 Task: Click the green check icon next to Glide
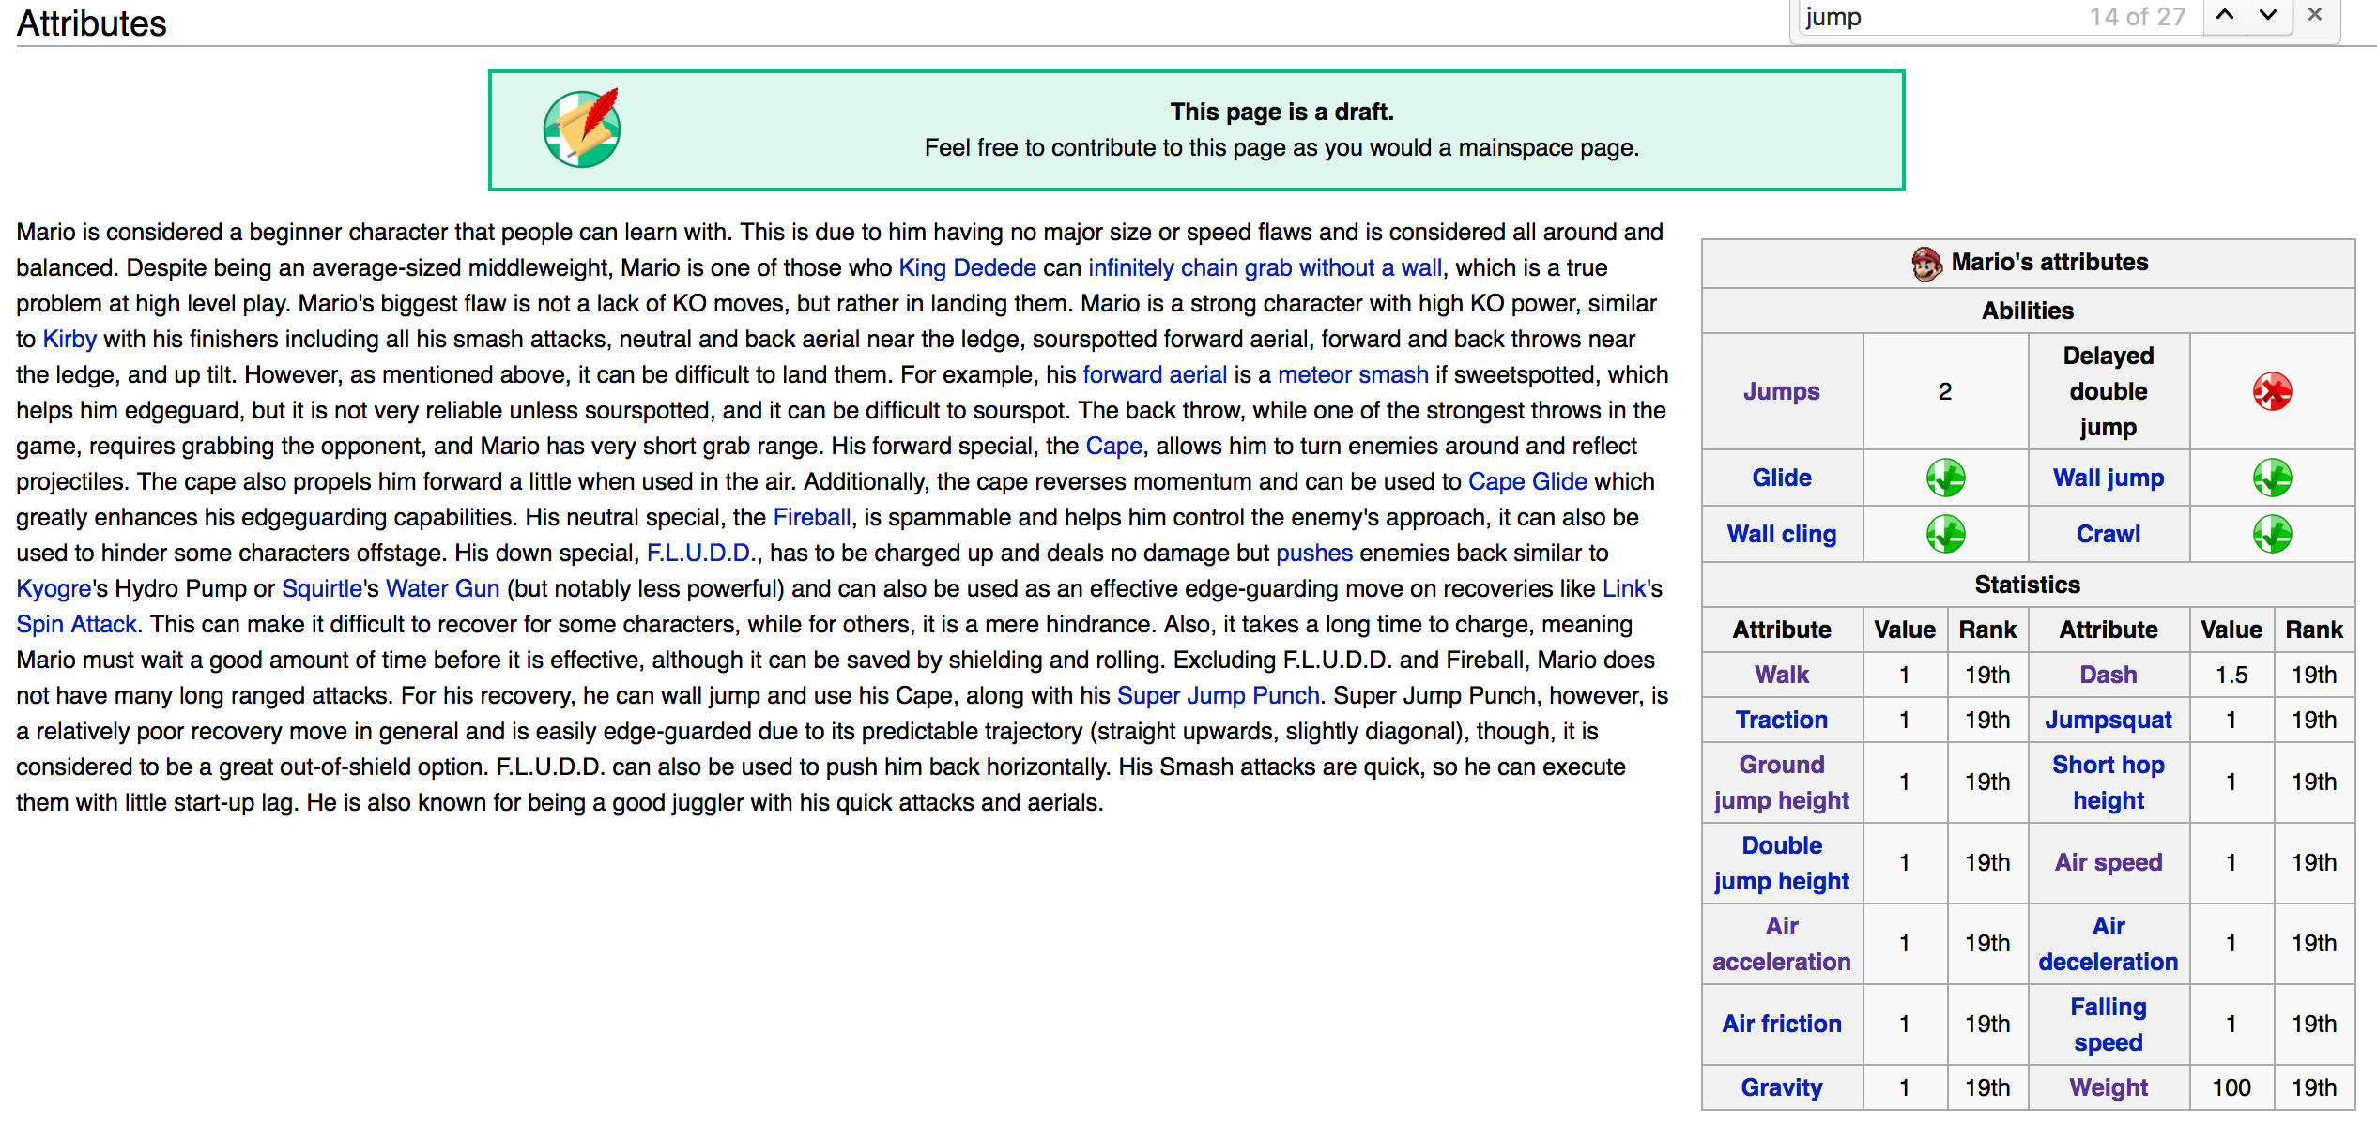pos(1945,478)
